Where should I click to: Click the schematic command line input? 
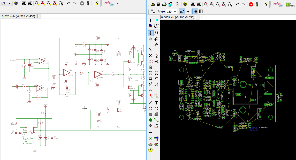point(93,16)
